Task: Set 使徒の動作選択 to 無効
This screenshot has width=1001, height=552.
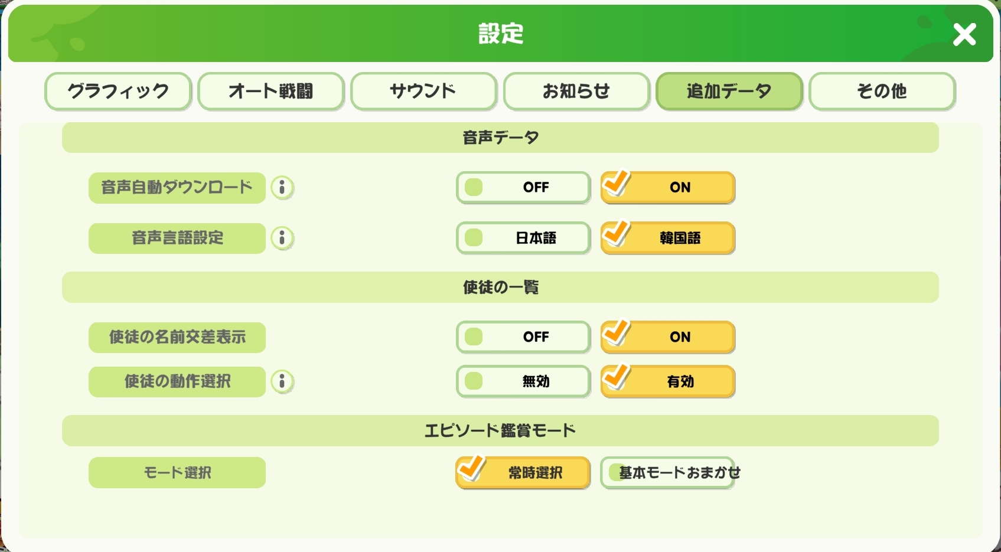Action: (523, 382)
